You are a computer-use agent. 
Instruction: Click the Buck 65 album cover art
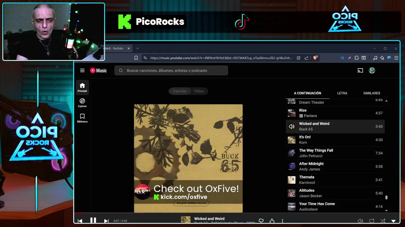(x=188, y=158)
